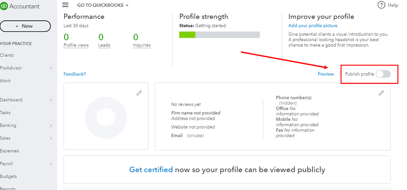This screenshot has height=190, width=407.
Task: Click the 'Last 30 days' text
Action: click(76, 26)
